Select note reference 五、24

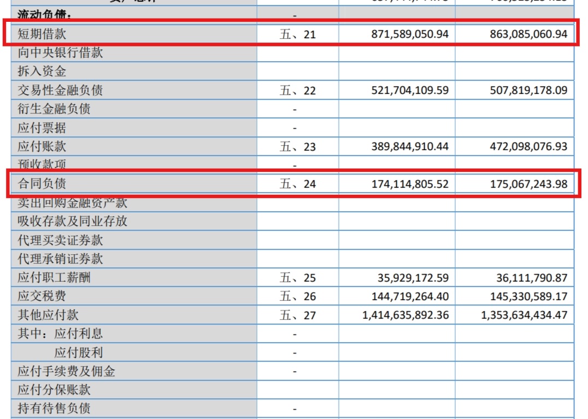pos(298,184)
